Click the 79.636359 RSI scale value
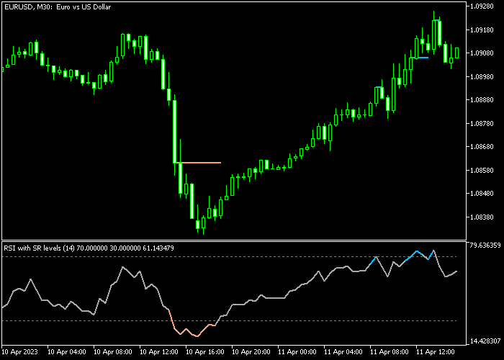 tap(485, 246)
